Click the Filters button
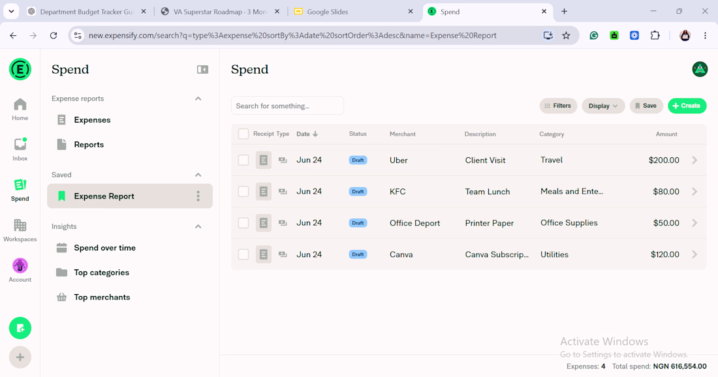Image resolution: width=718 pixels, height=377 pixels. click(x=558, y=106)
